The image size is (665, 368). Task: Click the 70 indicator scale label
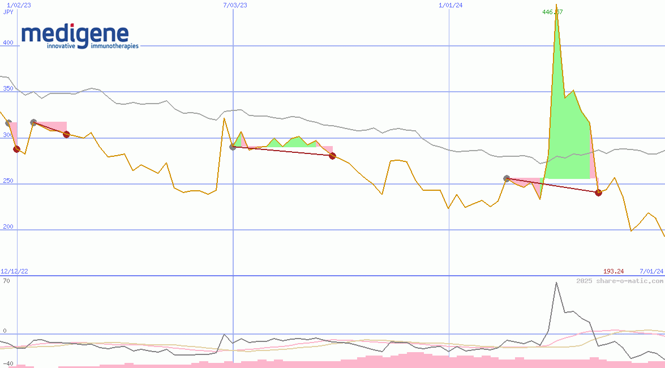pyautogui.click(x=6, y=281)
